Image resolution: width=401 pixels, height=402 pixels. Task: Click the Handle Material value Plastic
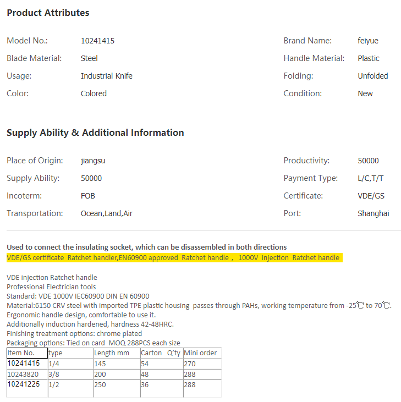[x=369, y=58]
